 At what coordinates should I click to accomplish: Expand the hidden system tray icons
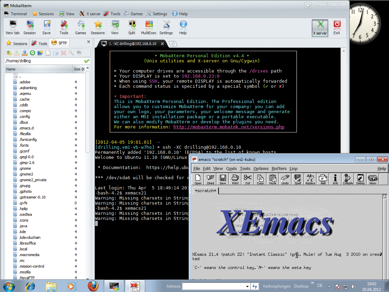click(x=329, y=286)
